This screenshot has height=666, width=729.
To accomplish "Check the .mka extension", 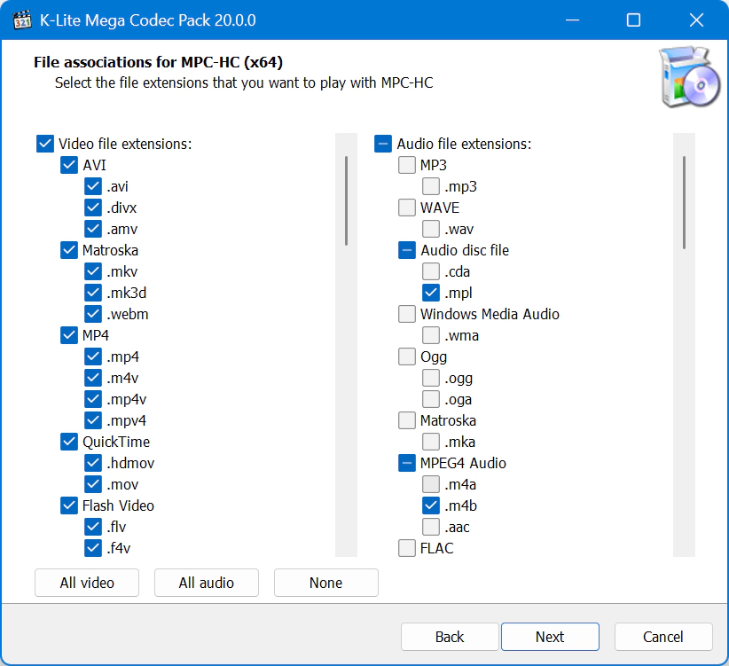I will pyautogui.click(x=431, y=442).
